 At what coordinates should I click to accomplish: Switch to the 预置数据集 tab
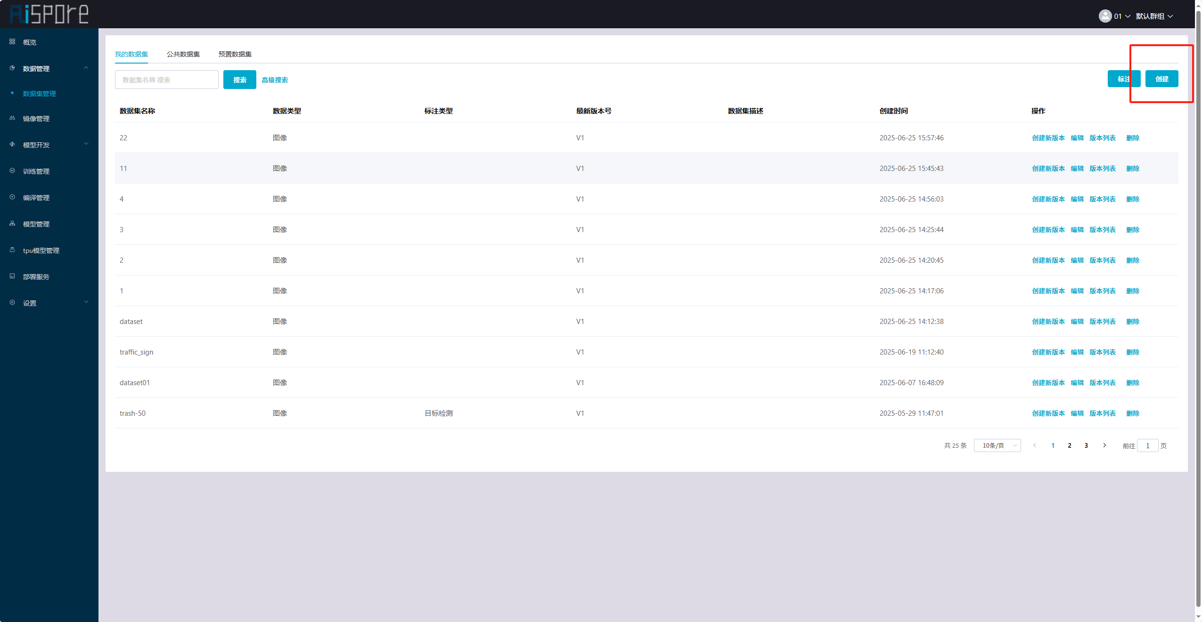coord(235,54)
